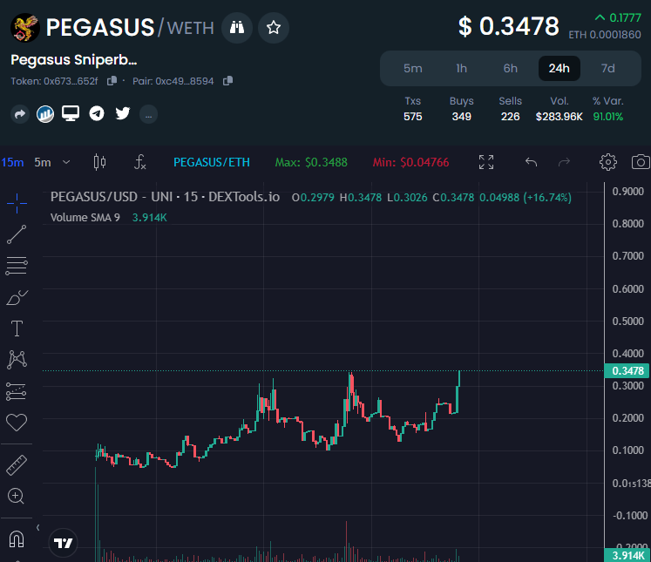Switch stats to the 5m period
The image size is (651, 562).
413,69
